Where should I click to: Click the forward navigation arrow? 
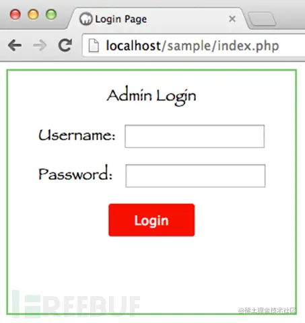pyautogui.click(x=40, y=46)
